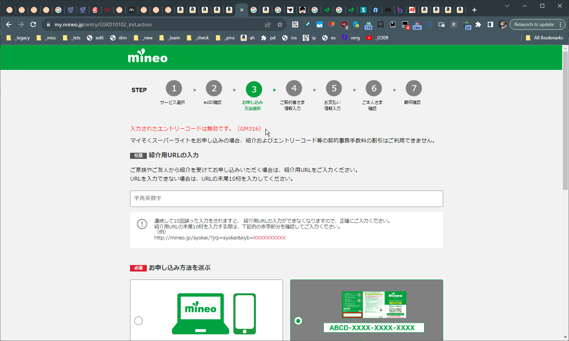Screen dimensions: 569x341
Task: Switch to the black m tab
Action: (x=132, y=10)
